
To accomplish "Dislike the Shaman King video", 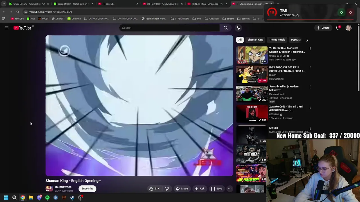I will [167, 189].
